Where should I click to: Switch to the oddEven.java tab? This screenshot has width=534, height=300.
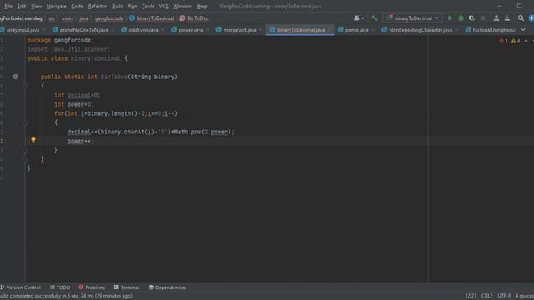(x=143, y=30)
